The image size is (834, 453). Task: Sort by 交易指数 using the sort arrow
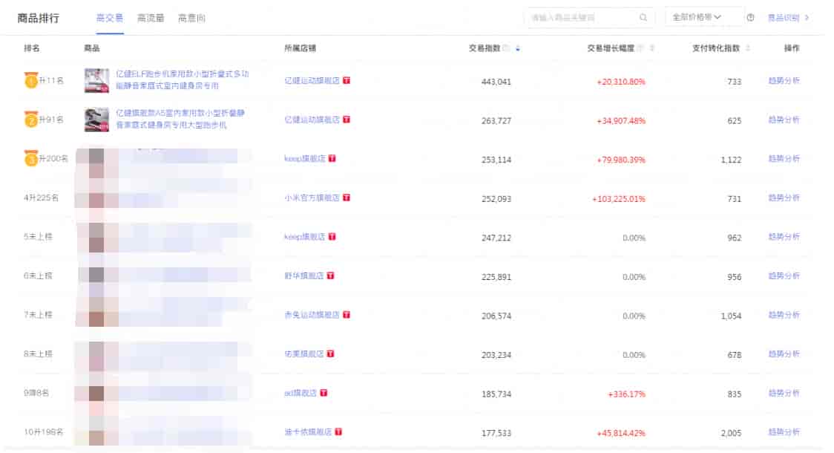point(517,48)
